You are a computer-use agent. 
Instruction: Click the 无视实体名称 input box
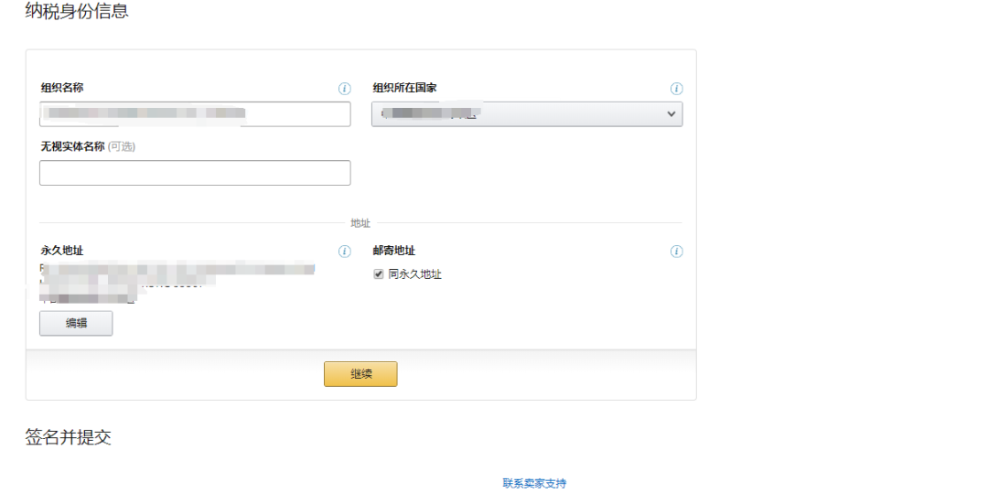click(x=195, y=173)
